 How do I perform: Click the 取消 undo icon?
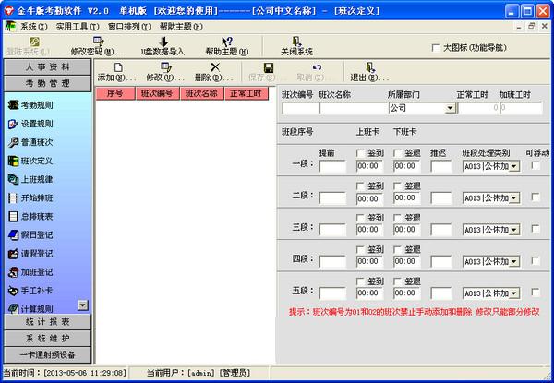click(x=317, y=67)
